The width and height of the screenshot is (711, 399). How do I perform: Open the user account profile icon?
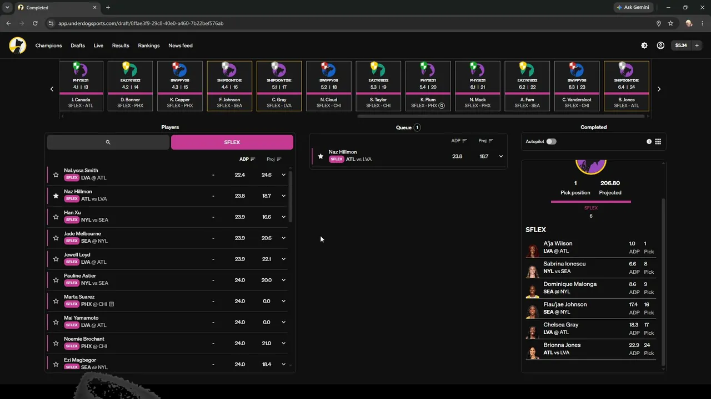click(660, 45)
